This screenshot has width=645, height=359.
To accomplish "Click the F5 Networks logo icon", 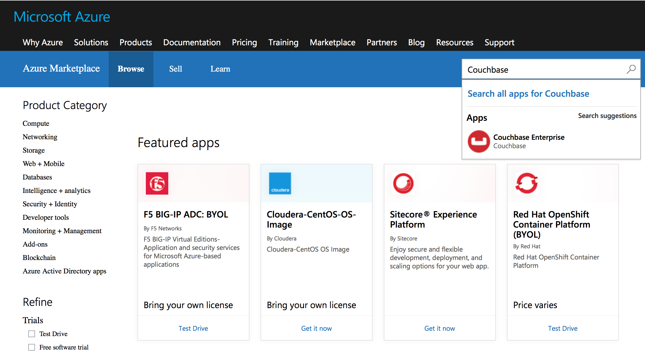I will pyautogui.click(x=157, y=183).
